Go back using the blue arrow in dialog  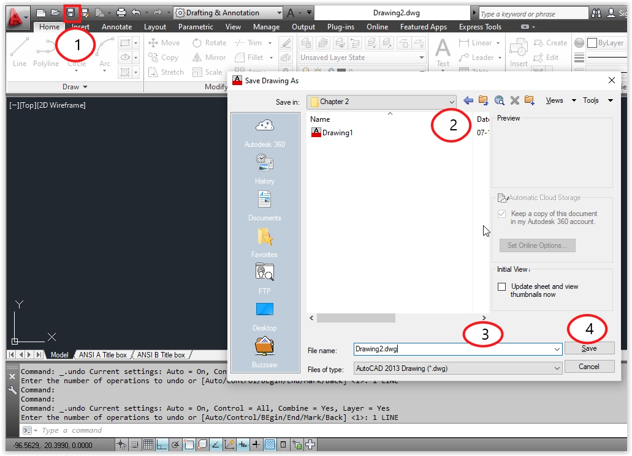(x=468, y=100)
